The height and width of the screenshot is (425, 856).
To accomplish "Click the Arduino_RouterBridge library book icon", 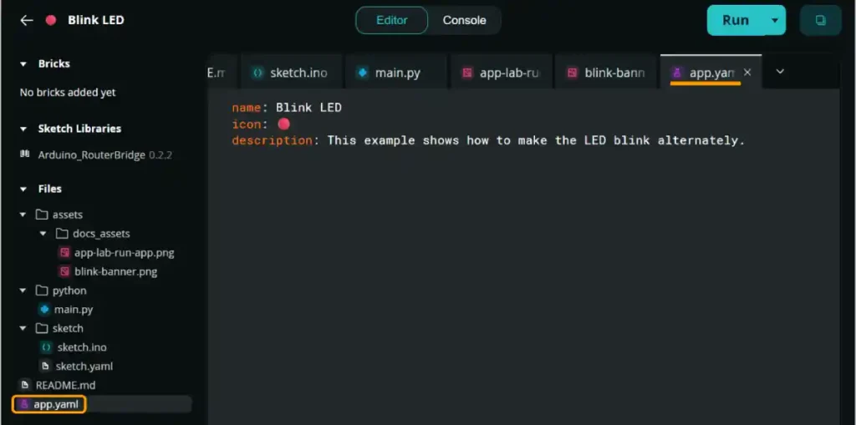I will coord(25,154).
